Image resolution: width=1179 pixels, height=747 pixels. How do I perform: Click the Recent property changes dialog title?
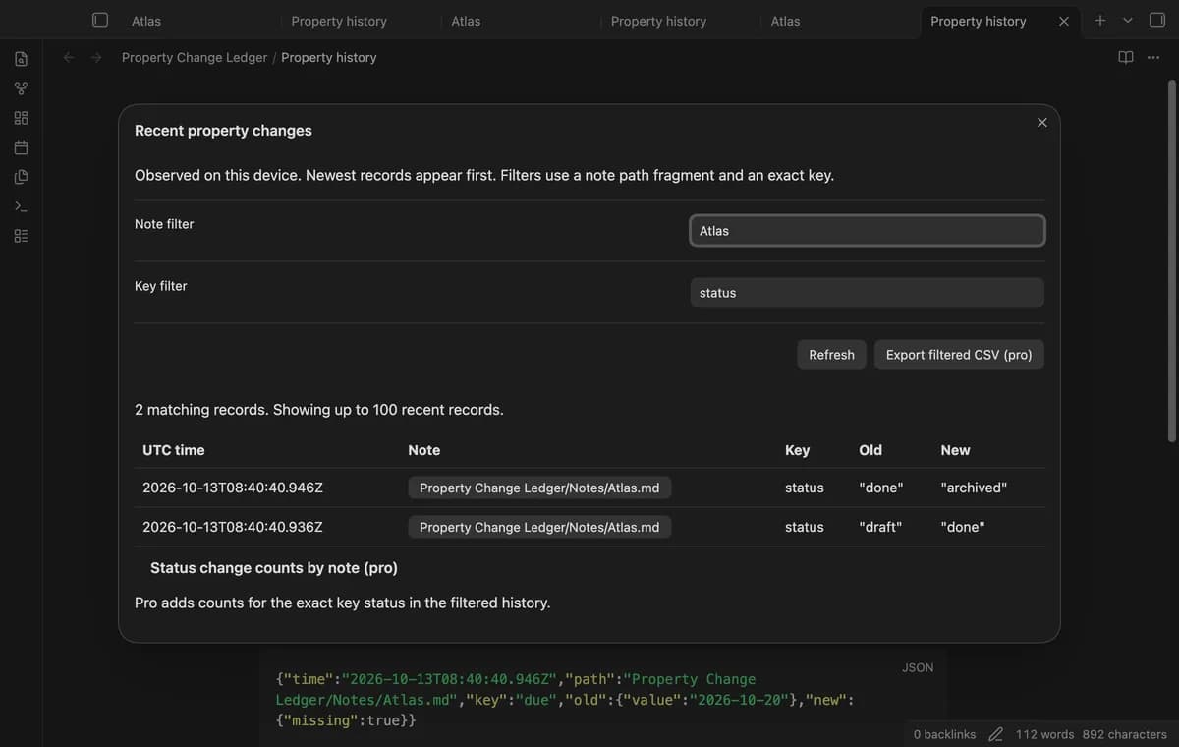(223, 131)
